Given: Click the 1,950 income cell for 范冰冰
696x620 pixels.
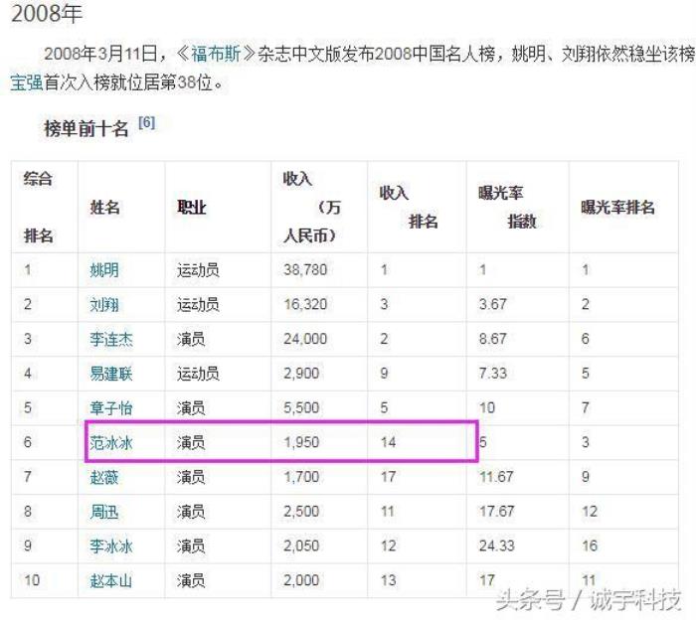Looking at the screenshot, I should click(x=301, y=442).
